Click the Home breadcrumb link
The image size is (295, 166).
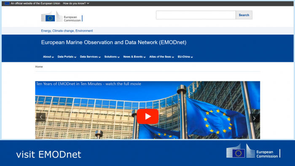click(x=39, y=67)
